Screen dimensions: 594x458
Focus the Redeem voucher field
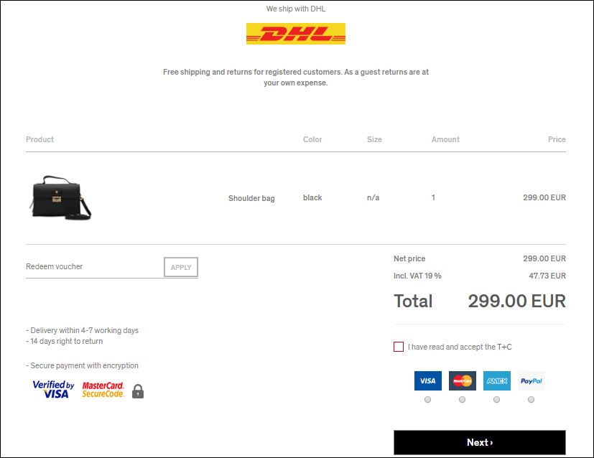click(x=94, y=267)
